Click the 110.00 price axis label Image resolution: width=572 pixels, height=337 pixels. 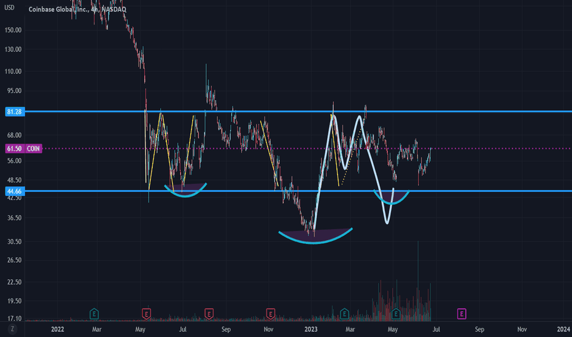13,72
